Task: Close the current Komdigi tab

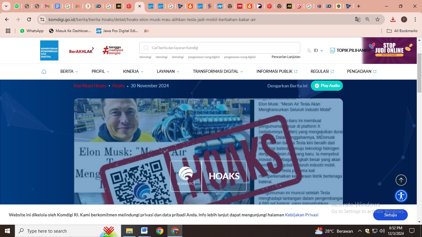Action: point(140,6)
